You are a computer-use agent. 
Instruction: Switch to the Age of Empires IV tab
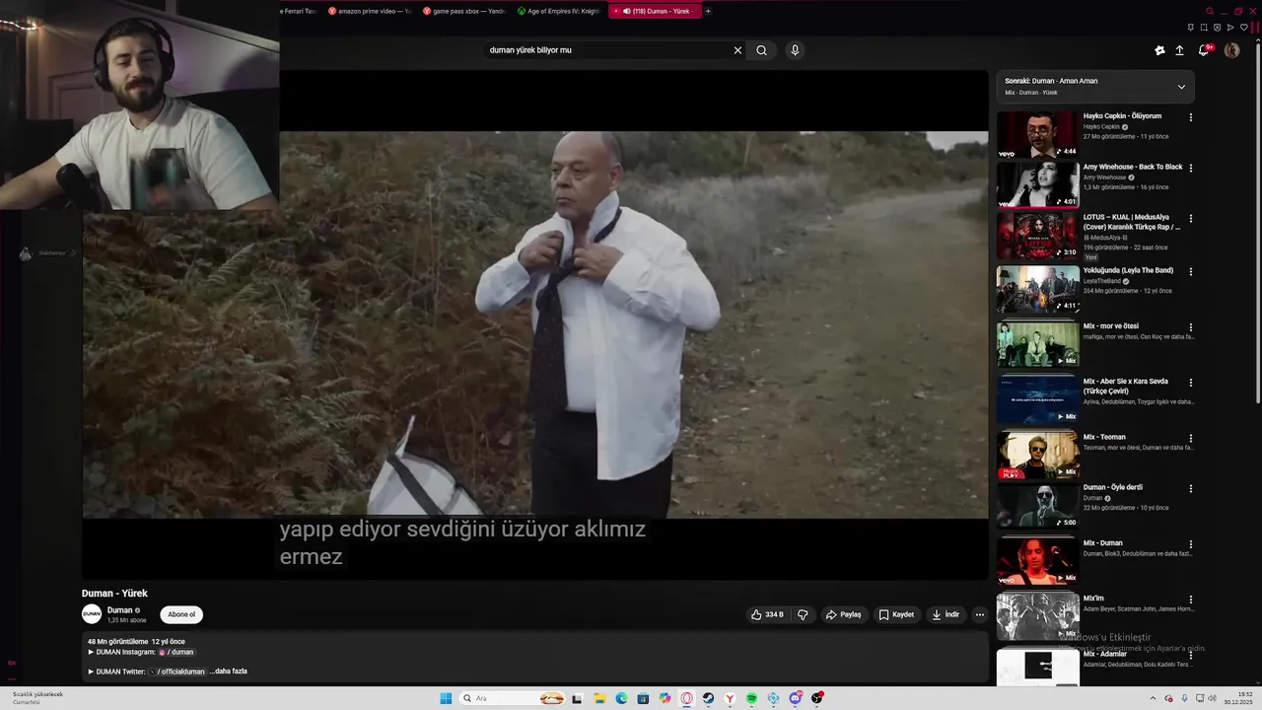(558, 11)
